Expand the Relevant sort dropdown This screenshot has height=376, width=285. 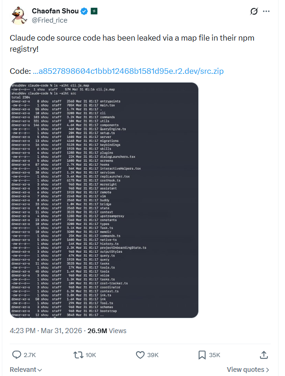(x=26, y=370)
